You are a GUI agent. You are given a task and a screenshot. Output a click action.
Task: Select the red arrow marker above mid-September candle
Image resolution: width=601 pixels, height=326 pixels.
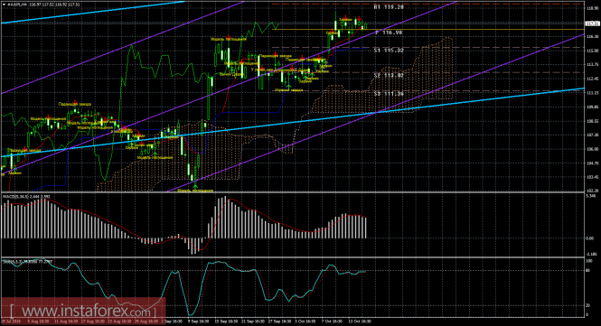tap(230, 35)
